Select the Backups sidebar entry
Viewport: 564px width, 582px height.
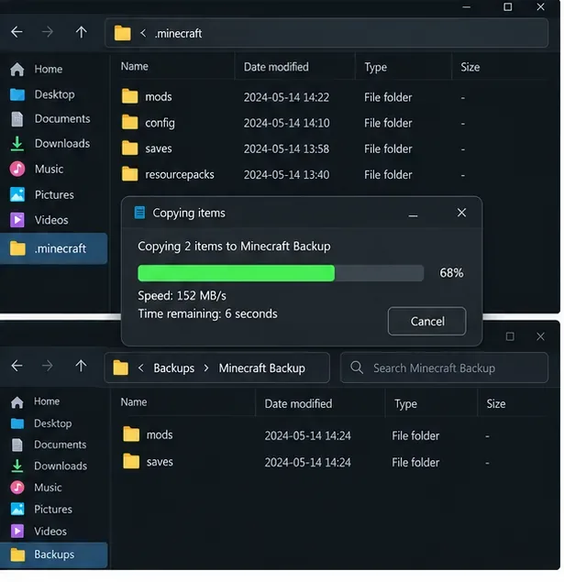click(x=54, y=555)
